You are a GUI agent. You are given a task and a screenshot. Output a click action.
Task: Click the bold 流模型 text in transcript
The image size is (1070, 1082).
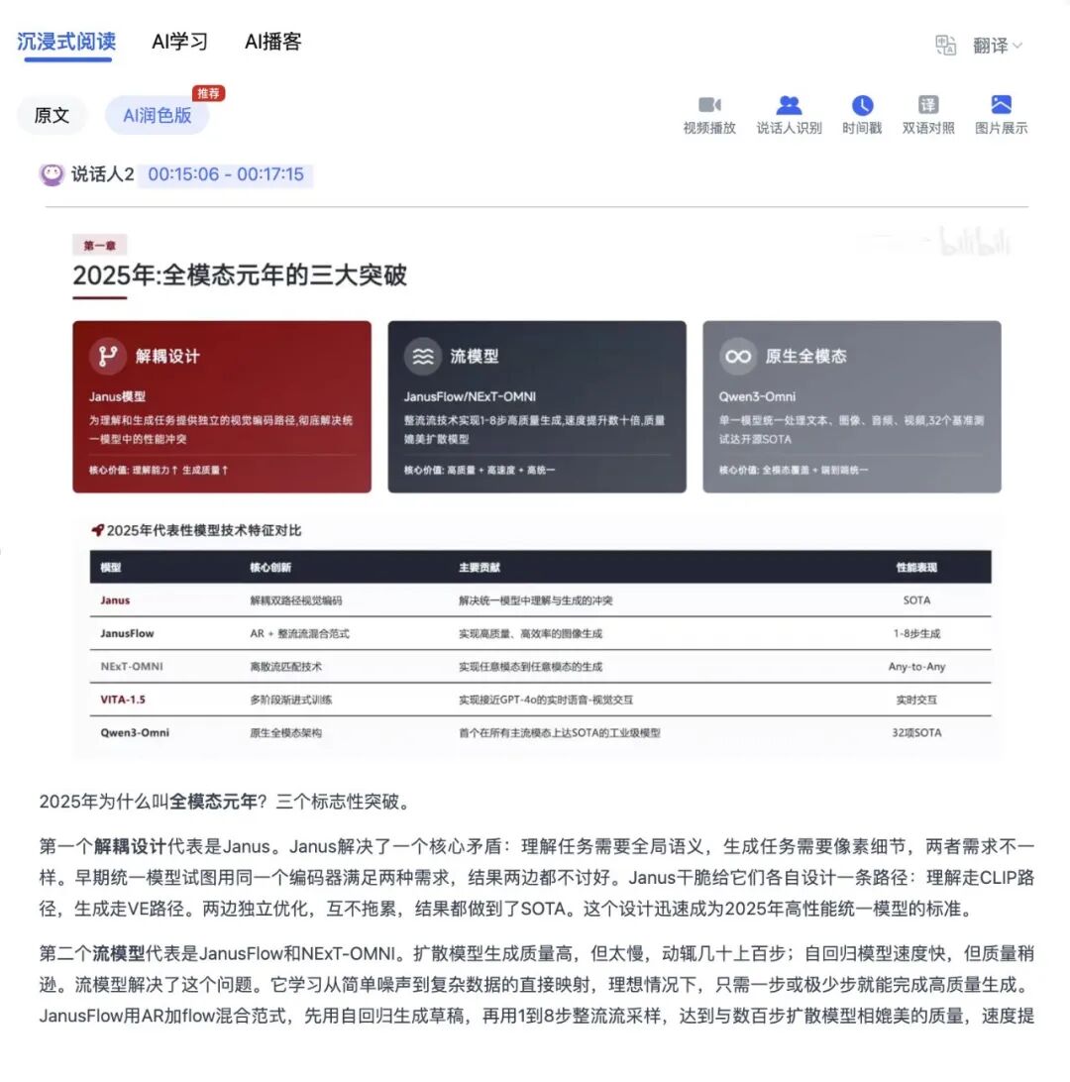coord(119,953)
